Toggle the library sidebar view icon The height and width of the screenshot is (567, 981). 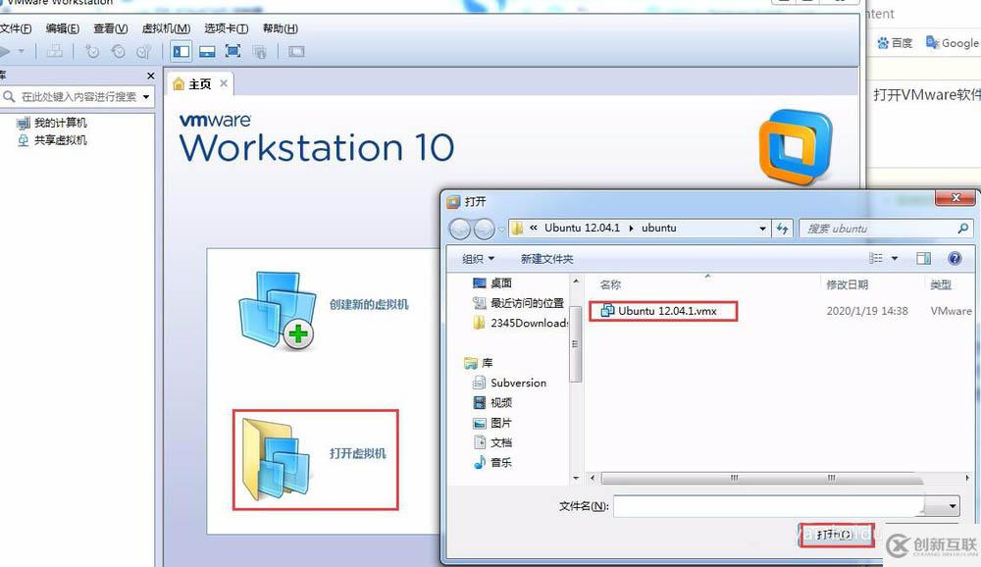point(181,51)
